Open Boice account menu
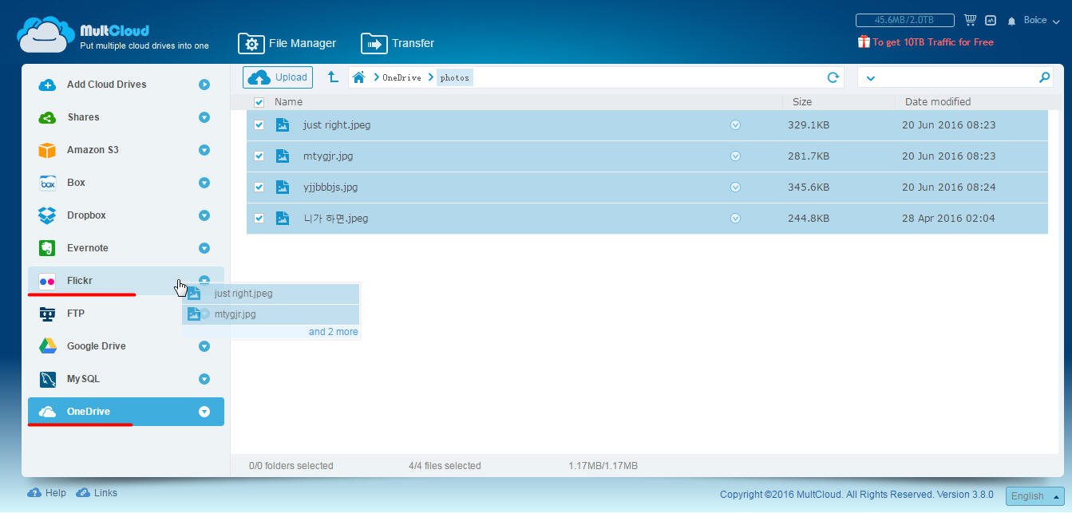The height and width of the screenshot is (513, 1072). click(1041, 21)
